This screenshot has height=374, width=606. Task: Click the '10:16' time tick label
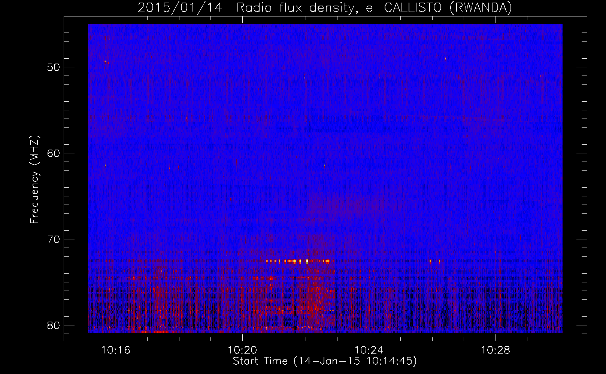pos(116,350)
